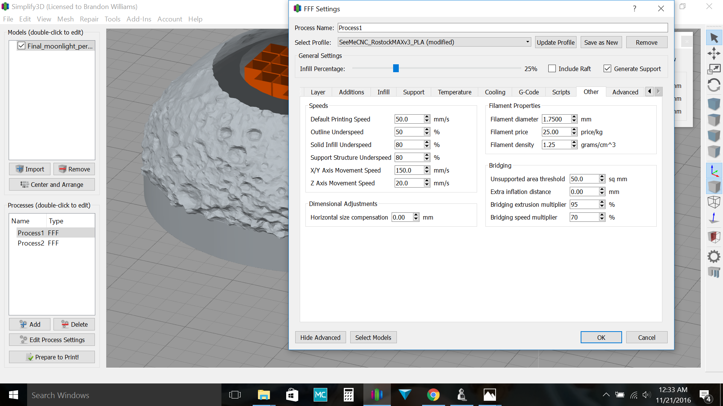Switch to the Infill tab
Viewport: 723px width, 406px height.
[x=383, y=92]
